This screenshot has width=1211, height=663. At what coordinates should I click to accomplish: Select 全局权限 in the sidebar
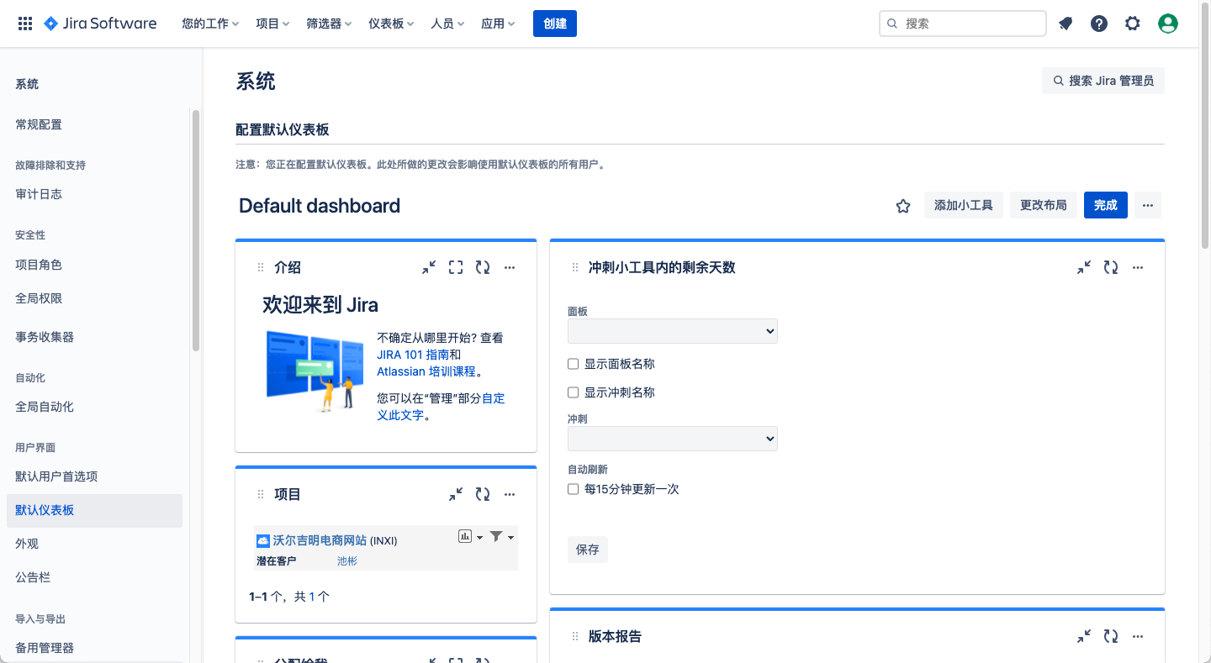[x=94, y=298]
